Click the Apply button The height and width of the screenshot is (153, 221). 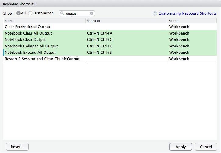[x=181, y=147]
